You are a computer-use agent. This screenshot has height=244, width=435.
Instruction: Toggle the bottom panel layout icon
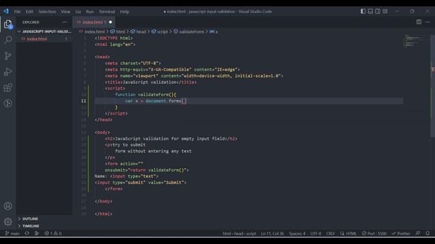coord(370,12)
